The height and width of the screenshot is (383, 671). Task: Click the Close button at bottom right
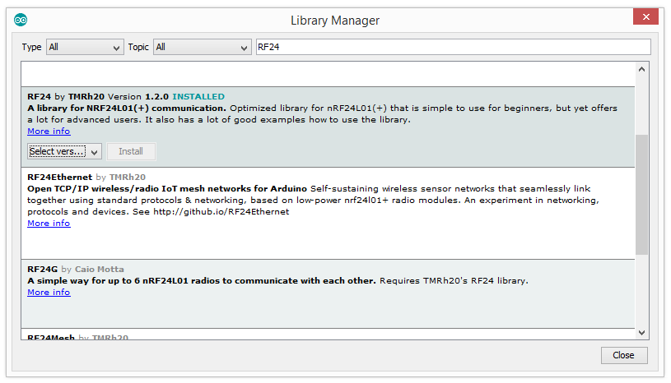(623, 355)
